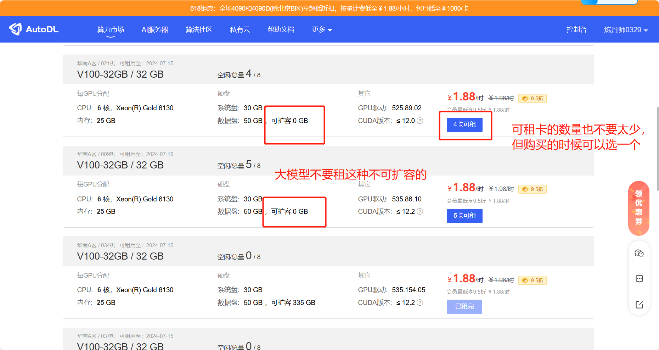Go to AI服务器 page

(155, 29)
